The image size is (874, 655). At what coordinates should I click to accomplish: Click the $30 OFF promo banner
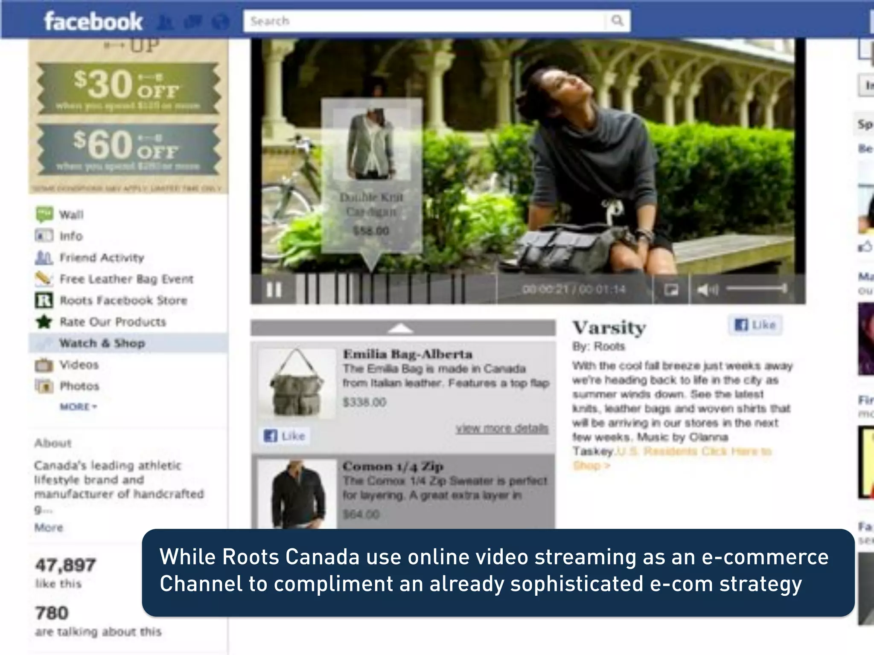128,88
